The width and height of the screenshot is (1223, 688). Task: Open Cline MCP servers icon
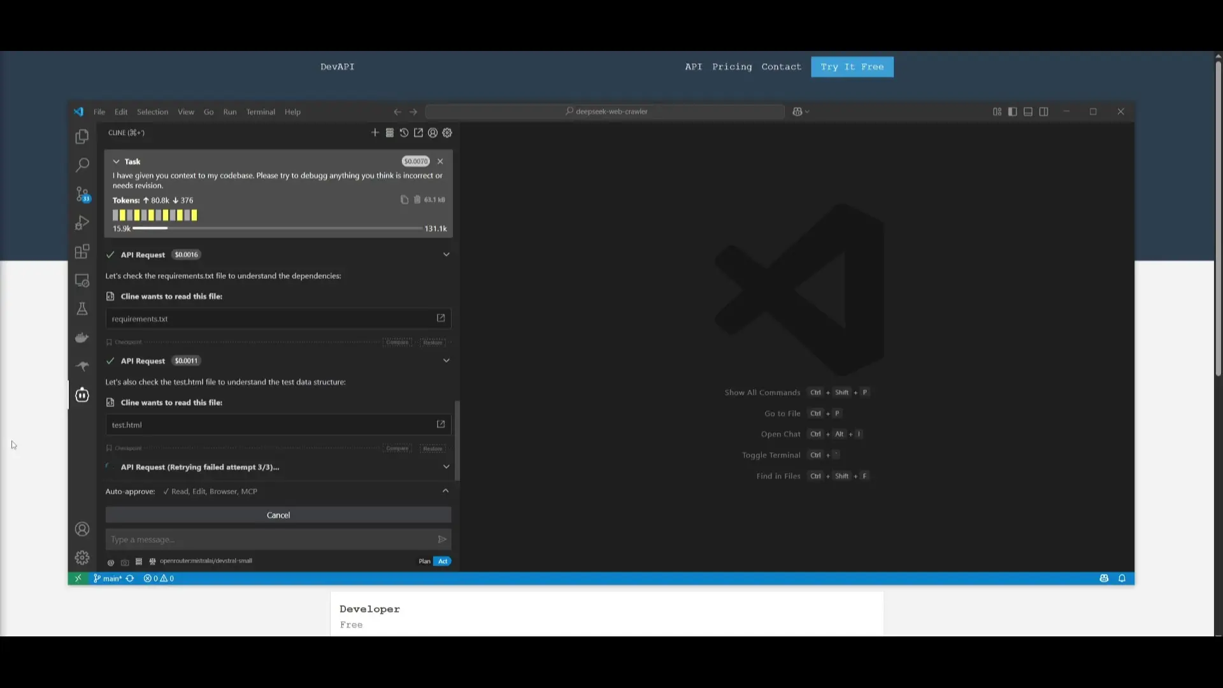coord(390,133)
